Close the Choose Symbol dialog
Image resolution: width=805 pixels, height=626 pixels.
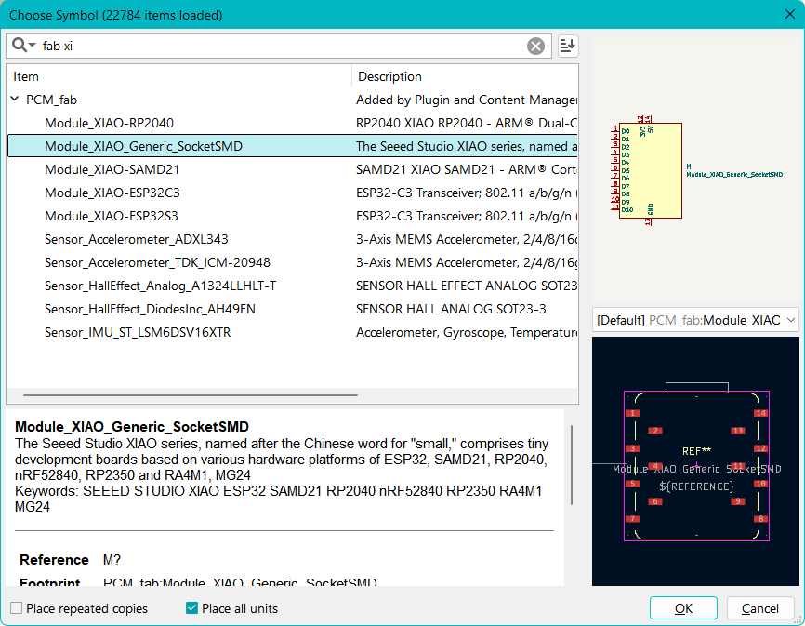[790, 14]
